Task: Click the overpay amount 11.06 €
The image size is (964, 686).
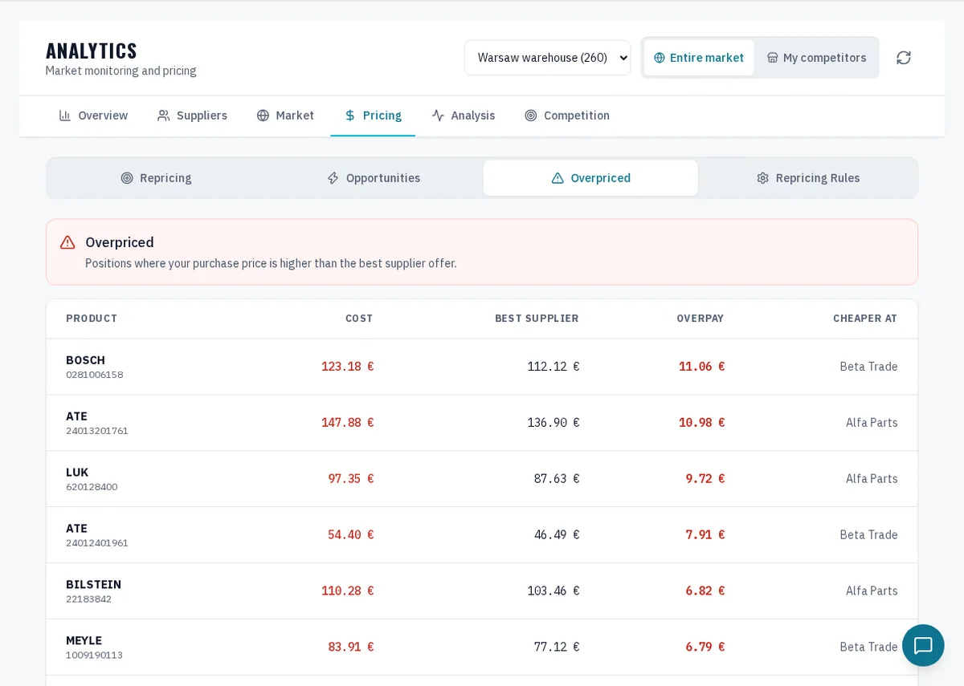Action: pos(701,367)
